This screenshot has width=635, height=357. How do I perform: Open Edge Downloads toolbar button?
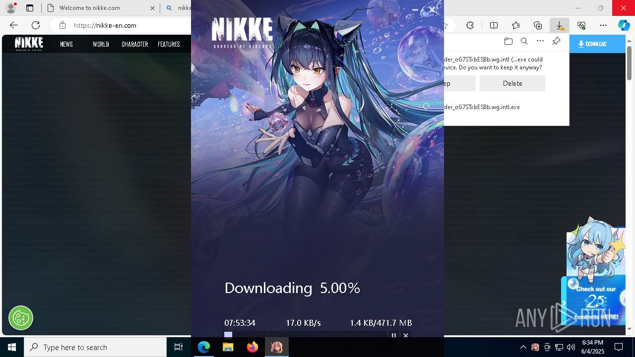[560, 25]
